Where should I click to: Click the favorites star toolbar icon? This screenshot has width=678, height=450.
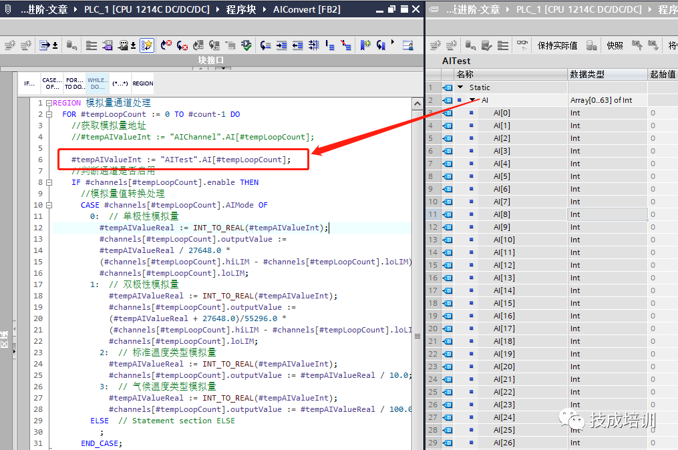click(147, 45)
